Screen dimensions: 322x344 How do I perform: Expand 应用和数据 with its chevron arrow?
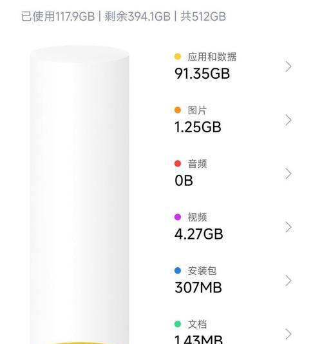click(x=289, y=66)
